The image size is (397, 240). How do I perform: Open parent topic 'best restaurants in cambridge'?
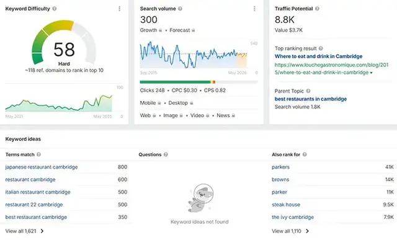click(x=311, y=99)
